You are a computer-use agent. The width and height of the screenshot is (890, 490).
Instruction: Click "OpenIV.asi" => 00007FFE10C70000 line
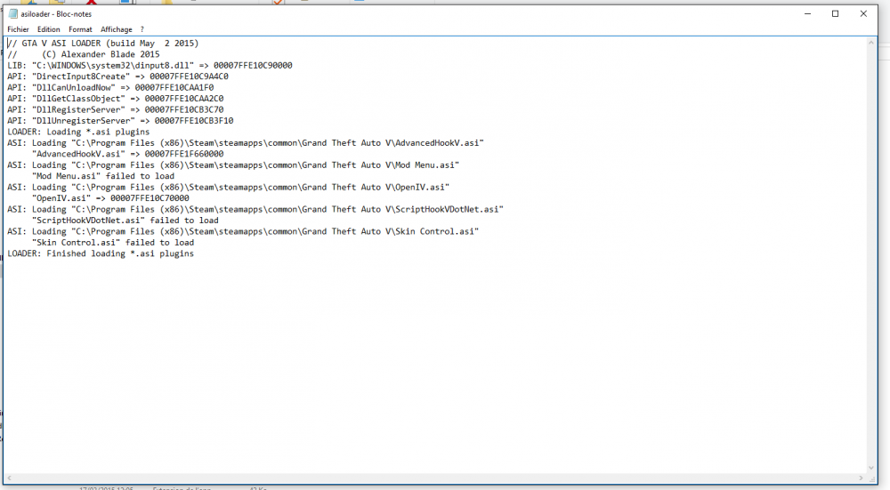coord(110,198)
